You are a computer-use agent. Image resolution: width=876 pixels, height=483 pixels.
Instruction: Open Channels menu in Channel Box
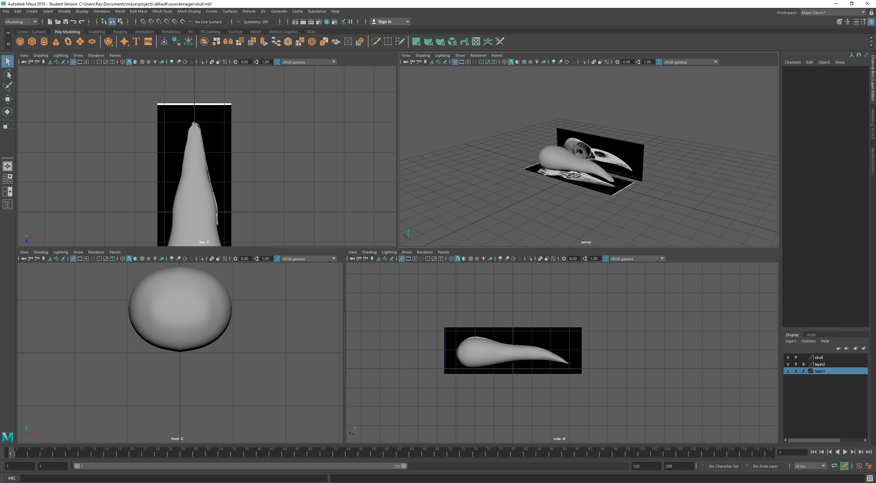[793, 62]
